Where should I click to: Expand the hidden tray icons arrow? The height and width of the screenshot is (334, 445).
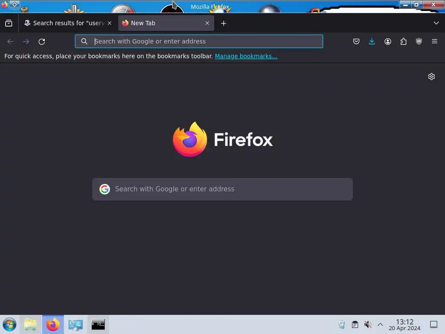click(380, 324)
